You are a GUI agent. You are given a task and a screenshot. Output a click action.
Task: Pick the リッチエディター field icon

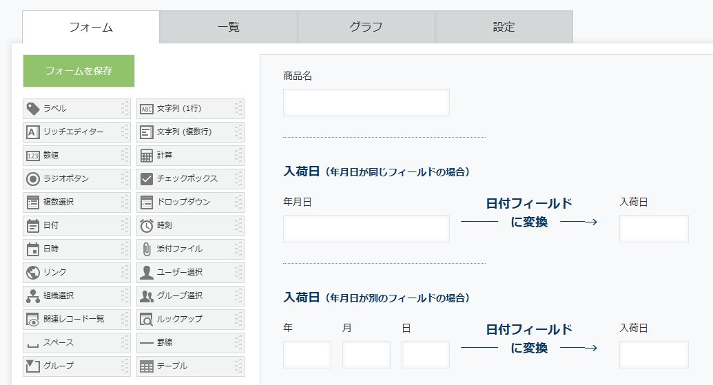click(33, 132)
